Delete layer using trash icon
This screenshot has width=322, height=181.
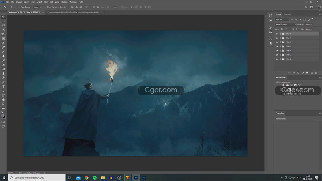tap(316, 73)
